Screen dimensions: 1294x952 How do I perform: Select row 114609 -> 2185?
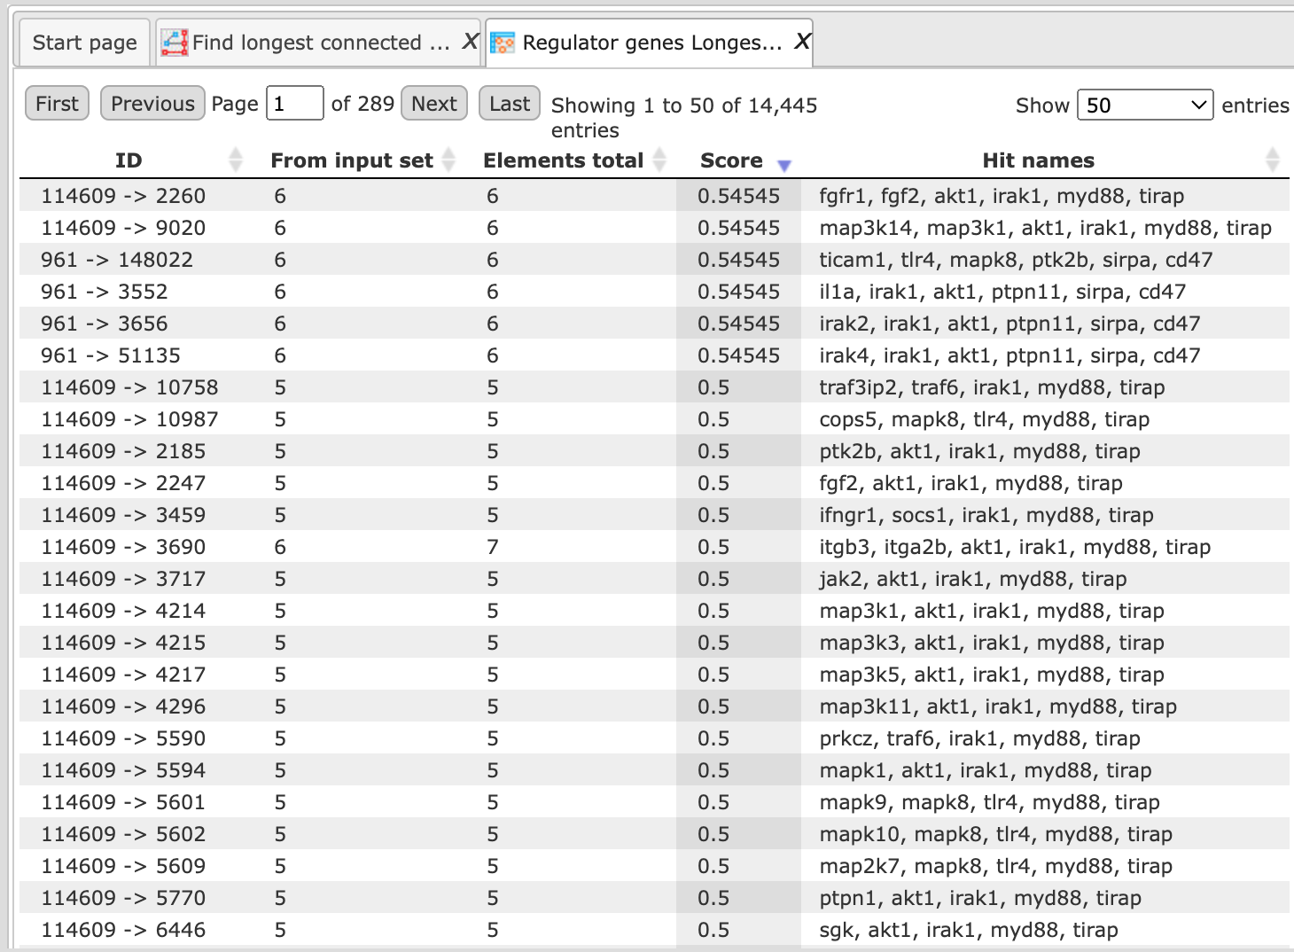[x=654, y=451]
